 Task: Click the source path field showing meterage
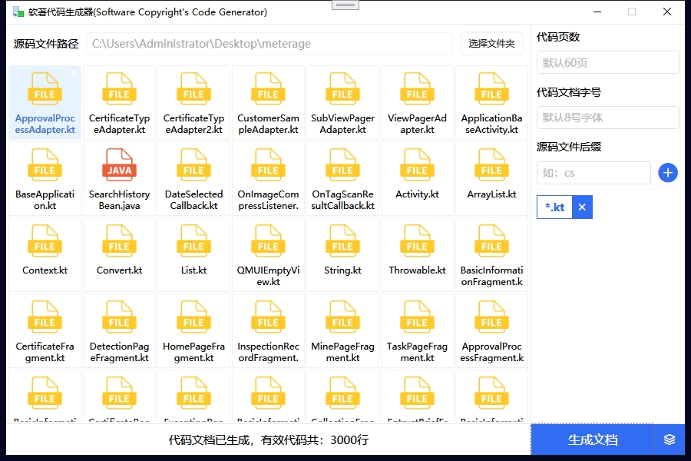click(x=269, y=43)
